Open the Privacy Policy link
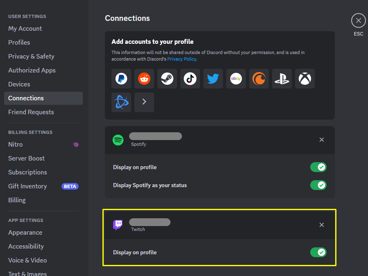This screenshot has width=368, height=276. [182, 59]
